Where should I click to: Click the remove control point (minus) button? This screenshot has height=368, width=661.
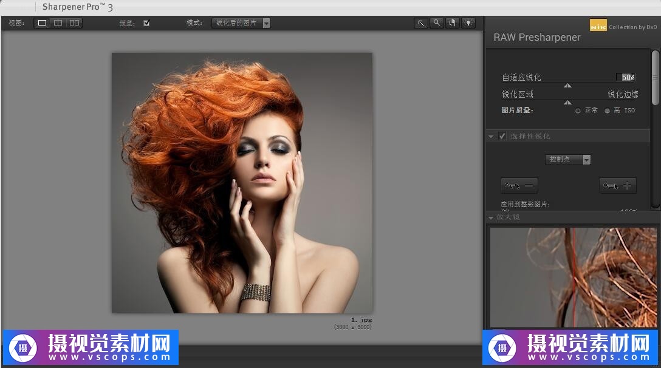[519, 186]
